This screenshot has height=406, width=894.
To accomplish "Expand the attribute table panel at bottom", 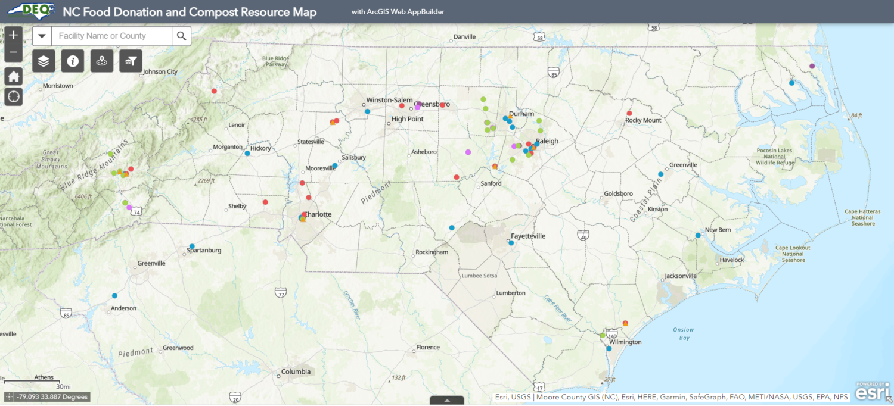I will [x=446, y=401].
